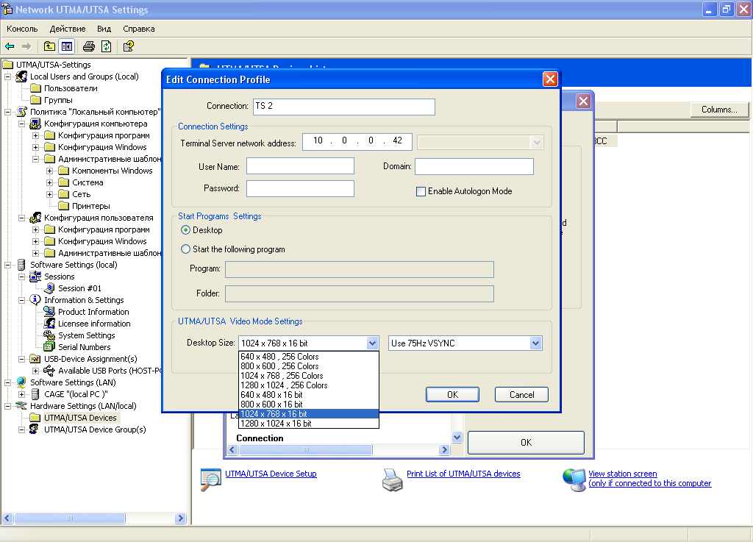Viewport: 753px width, 542px height.
Task: Click the Software Settings (LAN) globe icon
Action: pyautogui.click(x=21, y=382)
